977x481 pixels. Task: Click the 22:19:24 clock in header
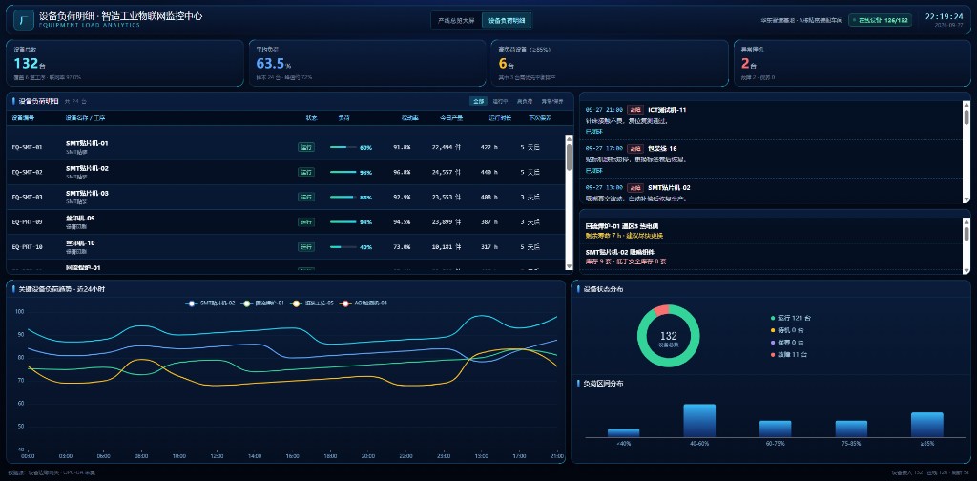[x=945, y=17]
